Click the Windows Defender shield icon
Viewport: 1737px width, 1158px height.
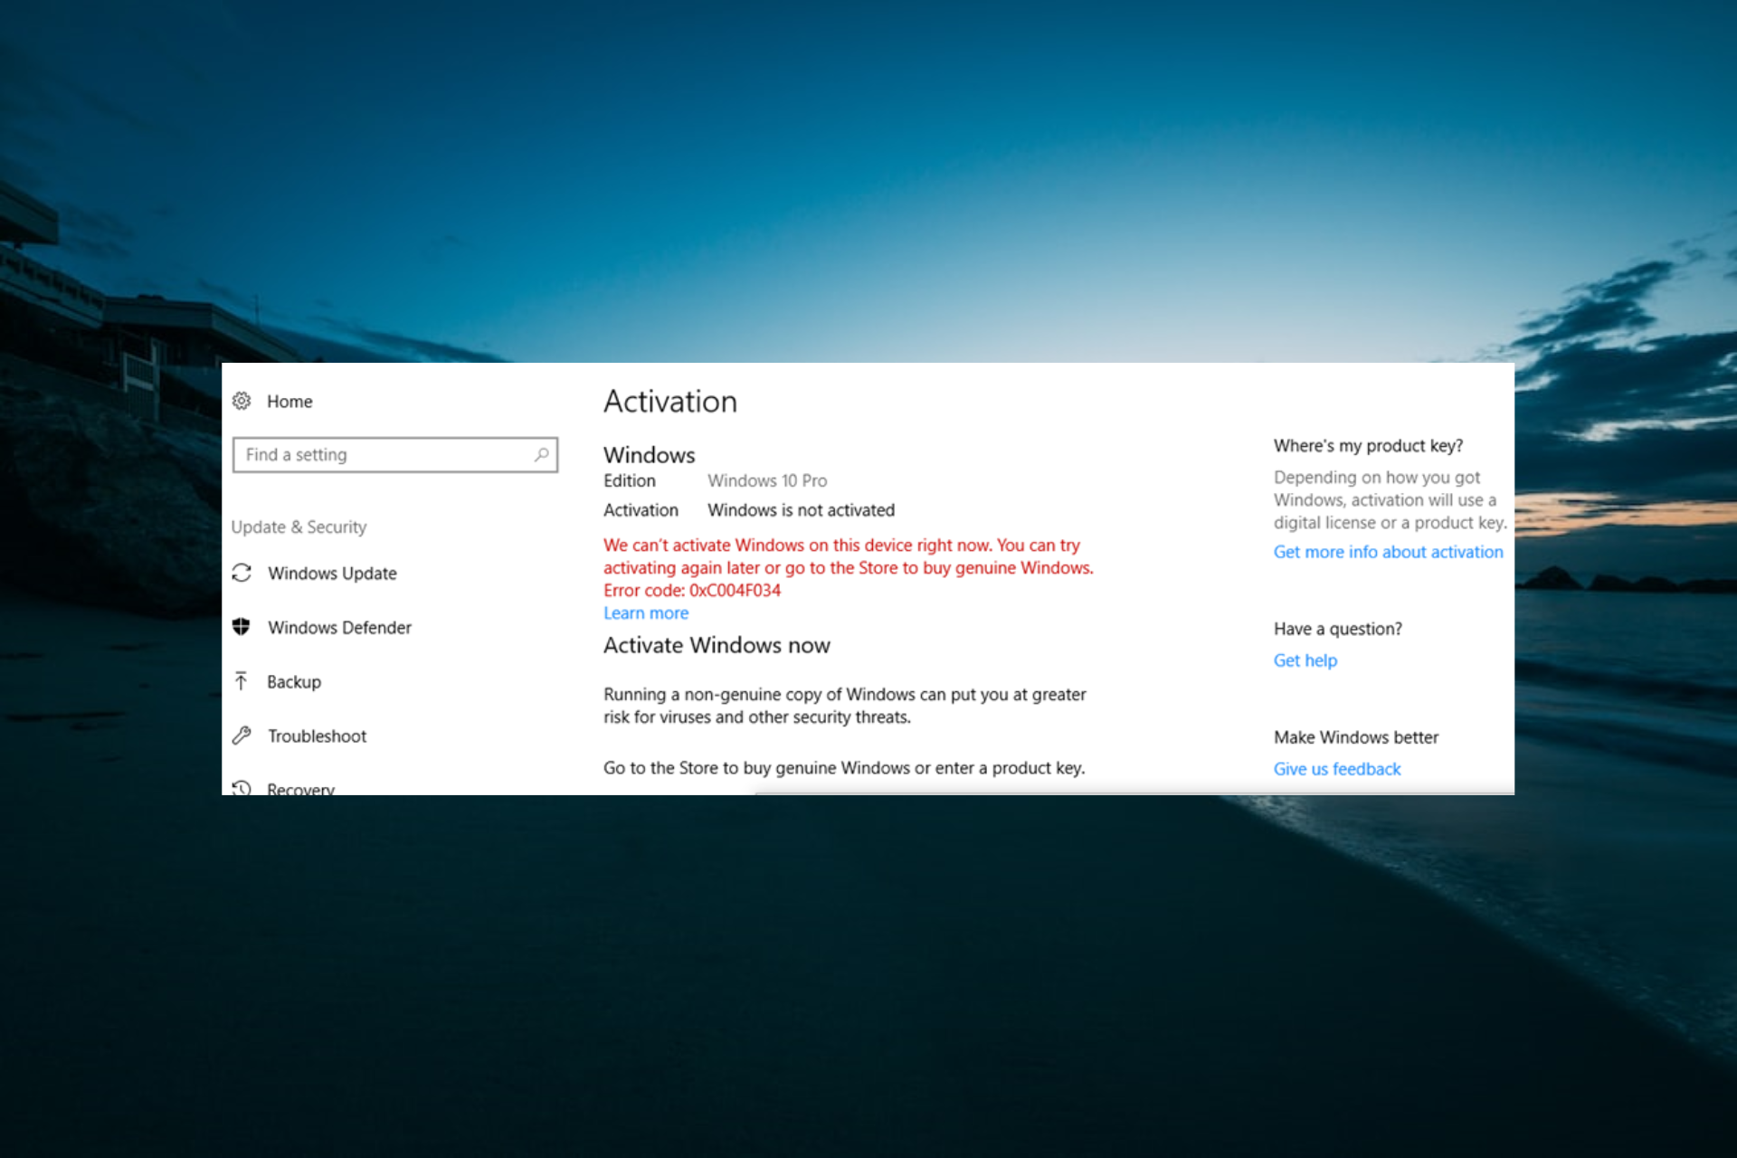click(x=242, y=627)
